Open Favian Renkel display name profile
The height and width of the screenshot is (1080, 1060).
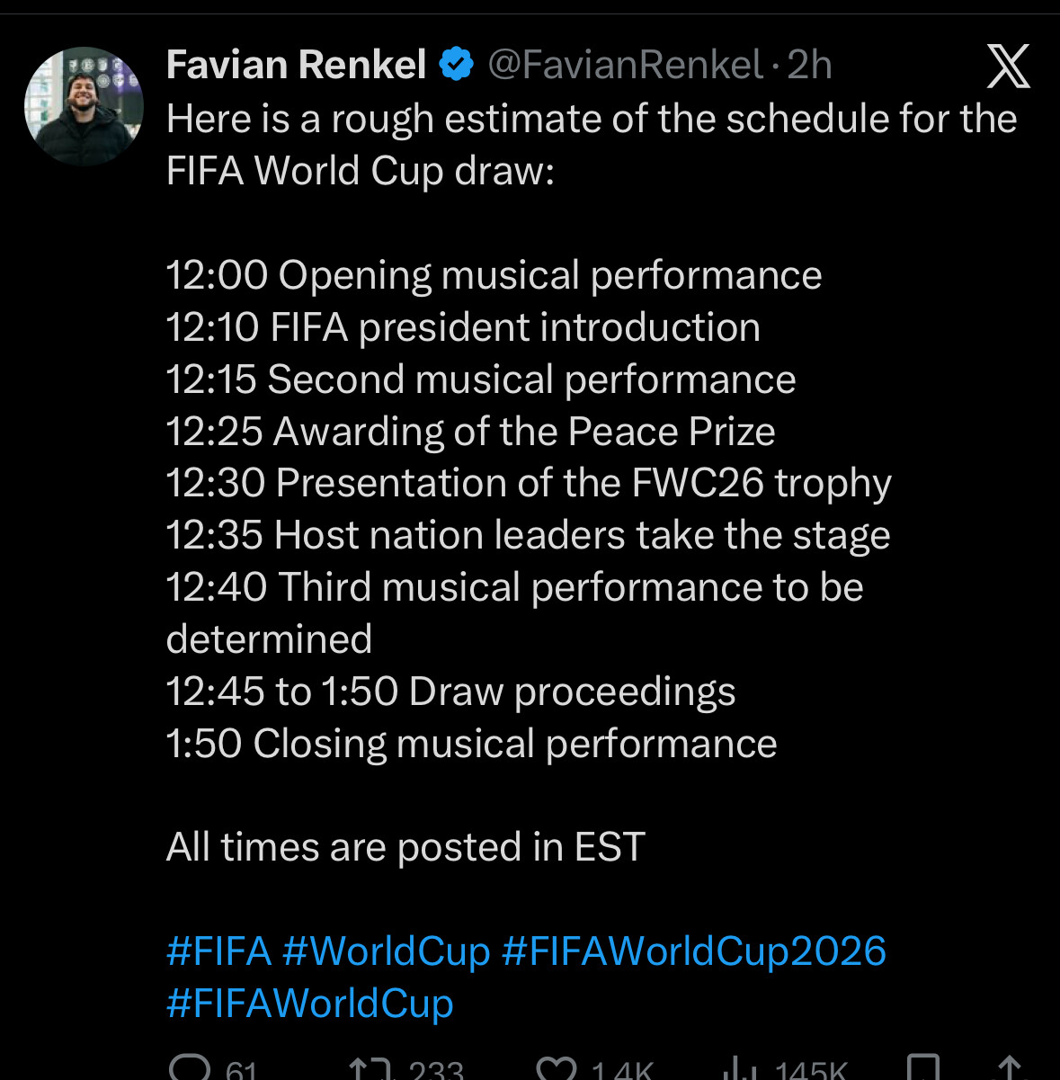296,65
